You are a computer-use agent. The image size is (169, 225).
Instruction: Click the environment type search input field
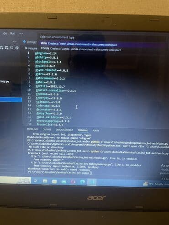[102, 37]
